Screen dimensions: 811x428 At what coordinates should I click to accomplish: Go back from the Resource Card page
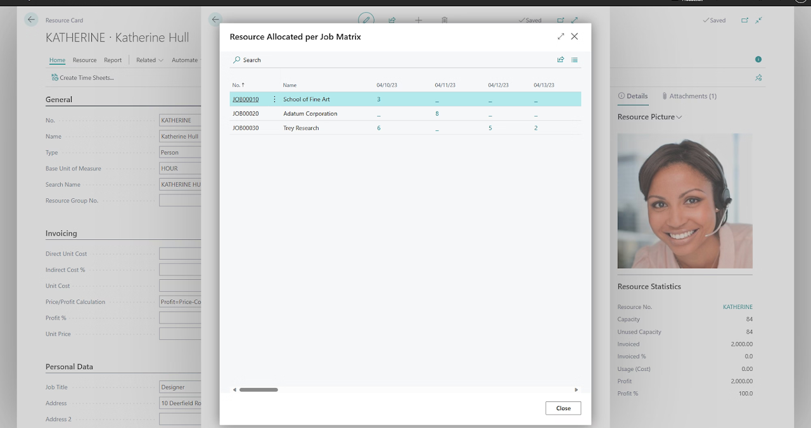coord(31,20)
